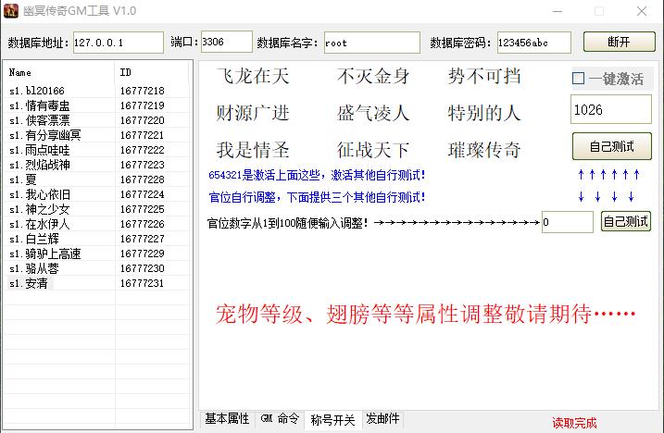Click the ID column header
Viewport: 664px width, 433px height.
[x=153, y=72]
